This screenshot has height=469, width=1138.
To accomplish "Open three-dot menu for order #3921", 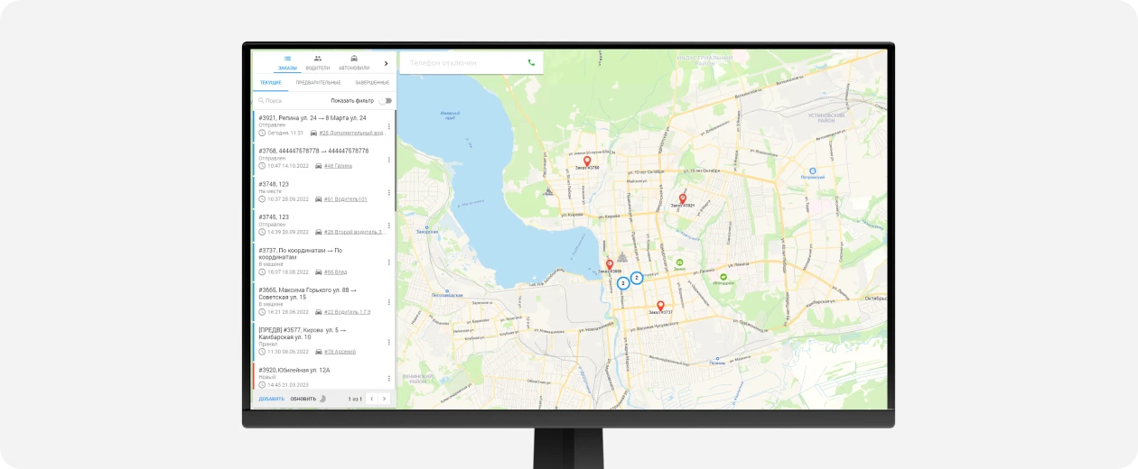I will [389, 126].
